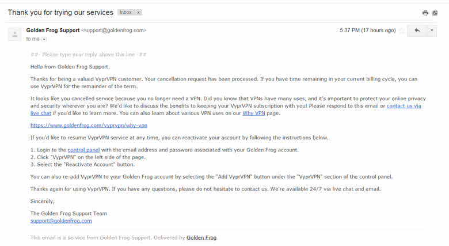Click the support@goldenfrog.com signature link
The width and height of the screenshot is (449, 246).
[61, 221]
